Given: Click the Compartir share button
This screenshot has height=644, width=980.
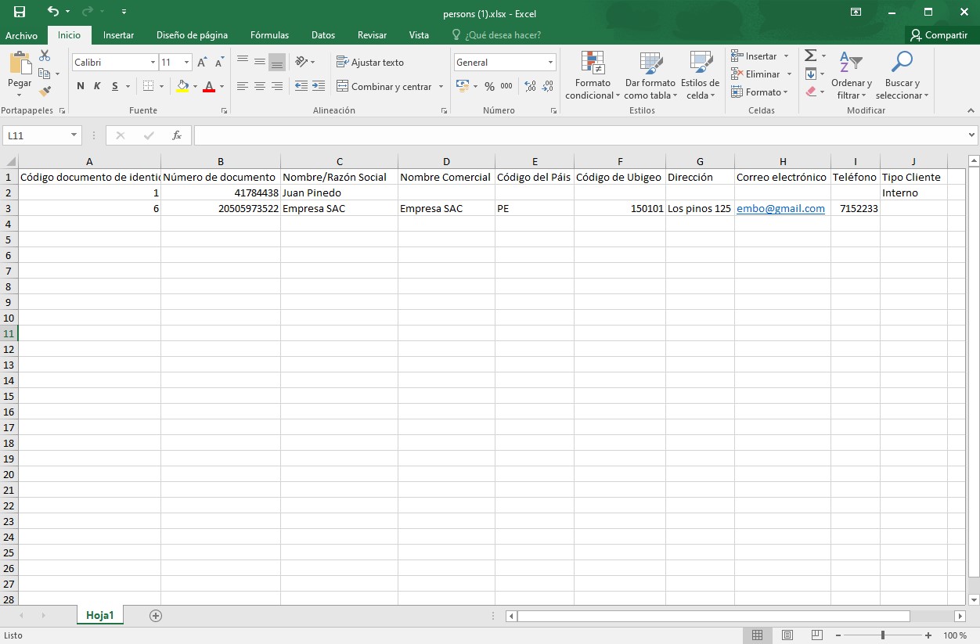Looking at the screenshot, I should (939, 35).
